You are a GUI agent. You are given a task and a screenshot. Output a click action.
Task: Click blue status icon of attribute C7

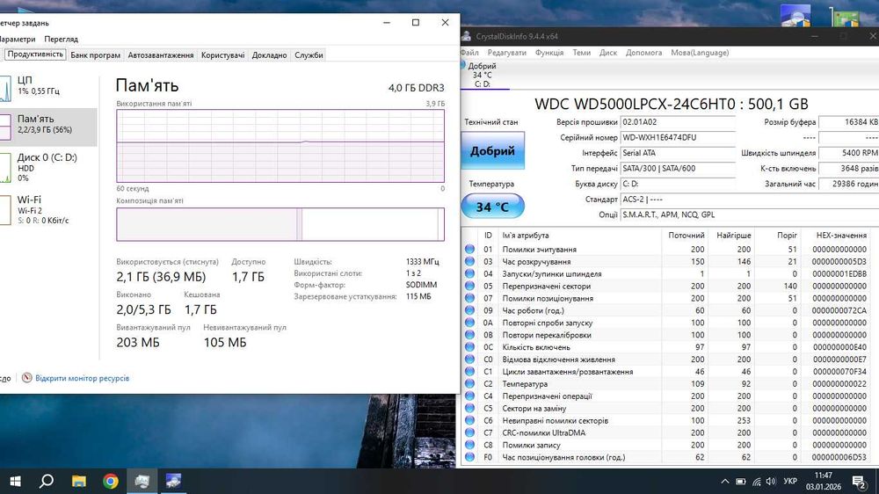469,432
